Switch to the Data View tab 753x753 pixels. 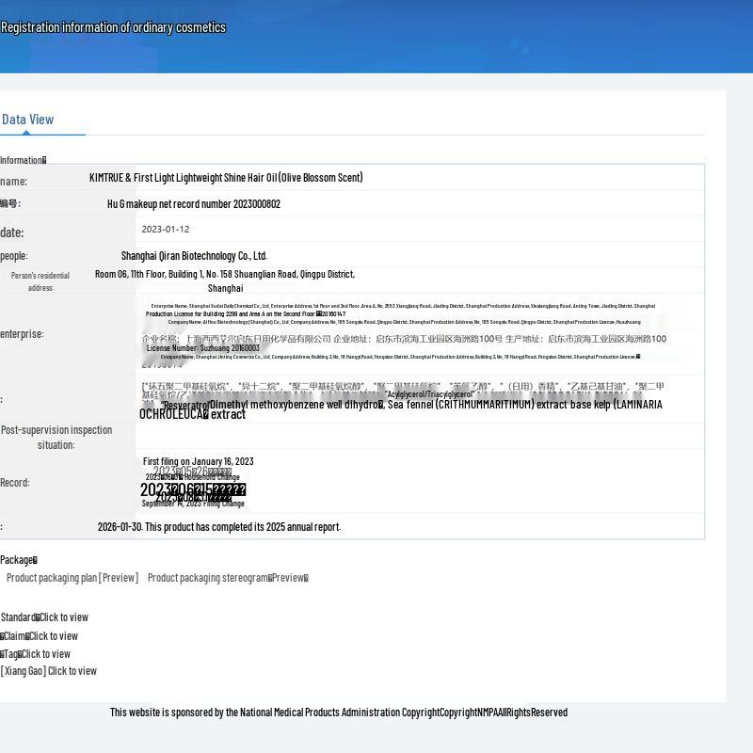pyautogui.click(x=28, y=120)
